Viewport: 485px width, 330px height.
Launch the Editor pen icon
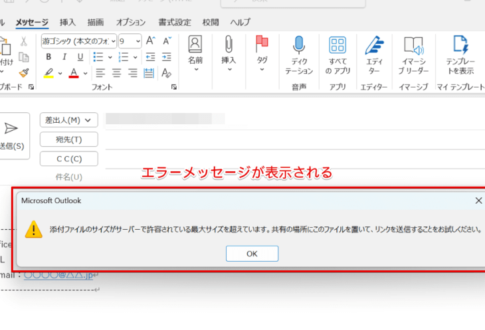[x=374, y=46]
